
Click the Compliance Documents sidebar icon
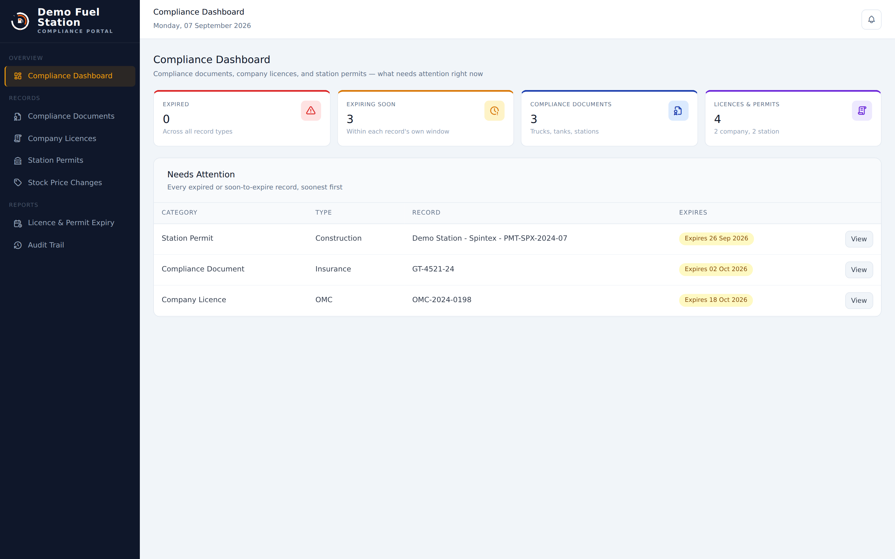[18, 116]
